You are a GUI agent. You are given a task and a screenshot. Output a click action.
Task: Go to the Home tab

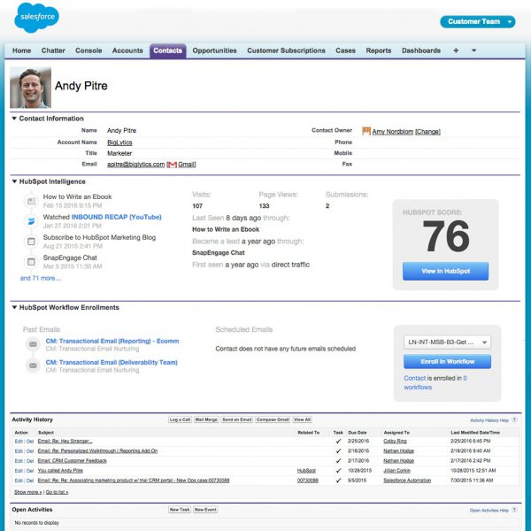[21, 50]
